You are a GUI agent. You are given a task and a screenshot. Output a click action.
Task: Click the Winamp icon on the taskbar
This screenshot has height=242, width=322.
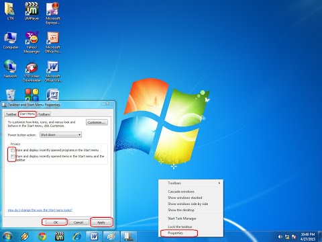tap(25, 237)
